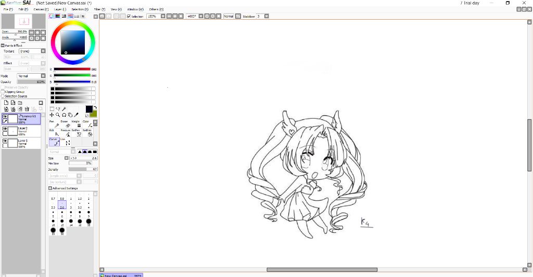Image resolution: width=533 pixels, height=277 pixels.
Task: Select the SelEras tool
Action: tap(87, 133)
